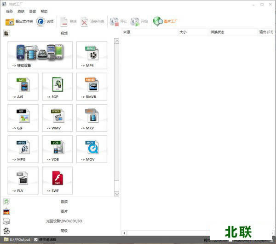This screenshot has width=276, height=244.
Task: Choose the RMVB conversion icon
Action: point(92,86)
